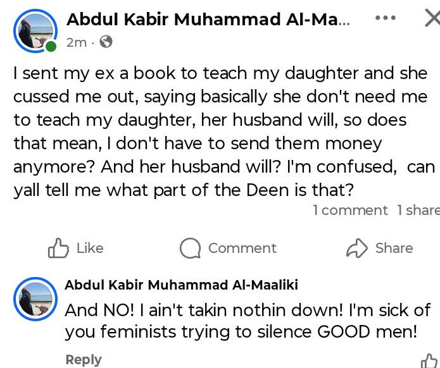The width and height of the screenshot is (440, 368).
Task: Click the speech bubble Comment icon
Action: tap(190, 248)
